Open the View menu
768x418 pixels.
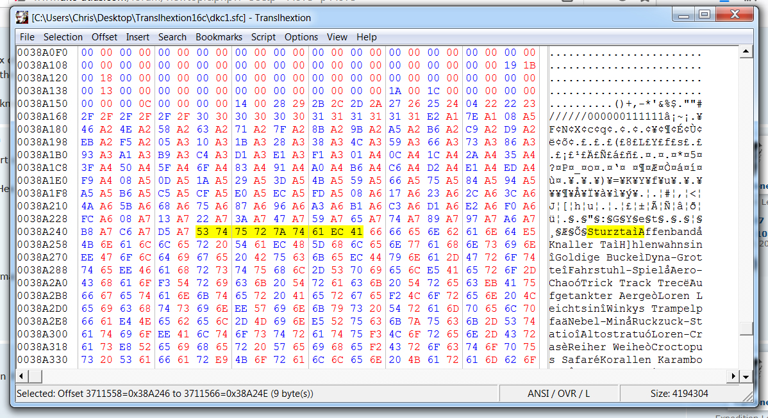point(337,37)
